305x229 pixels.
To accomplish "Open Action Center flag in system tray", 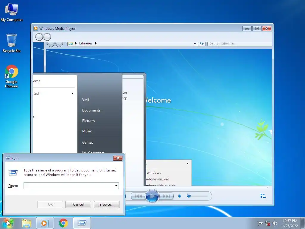I will (260, 223).
